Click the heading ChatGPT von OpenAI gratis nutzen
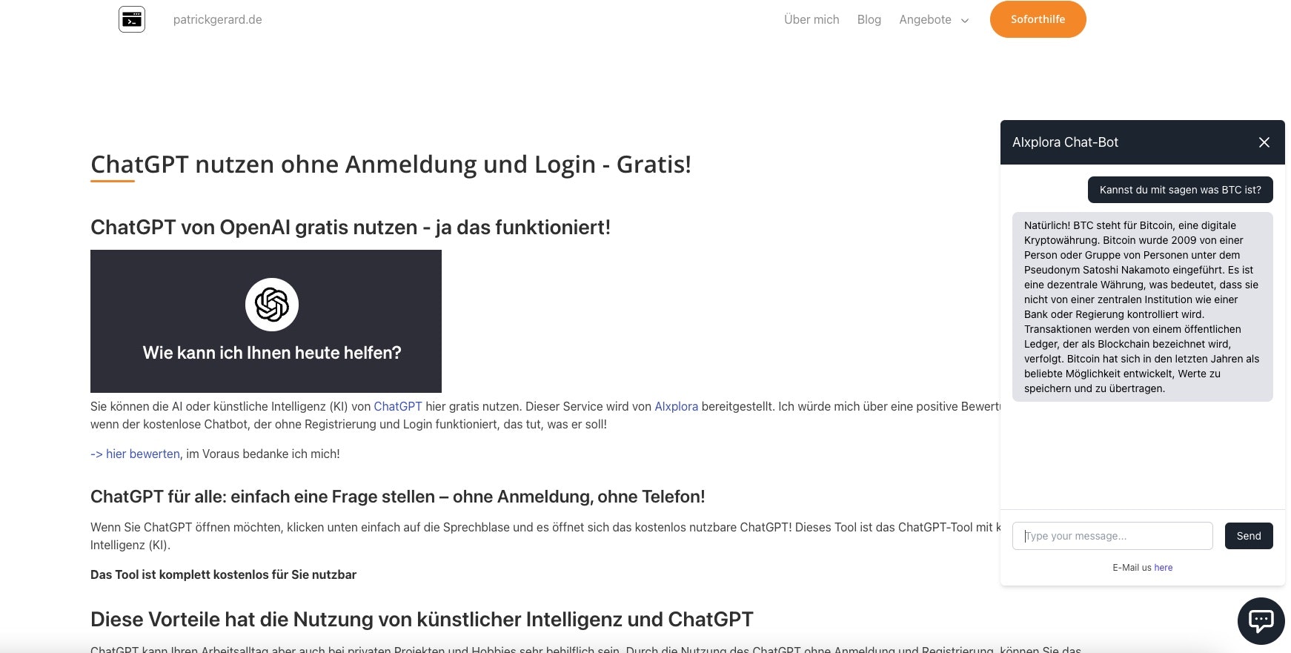 coord(351,227)
